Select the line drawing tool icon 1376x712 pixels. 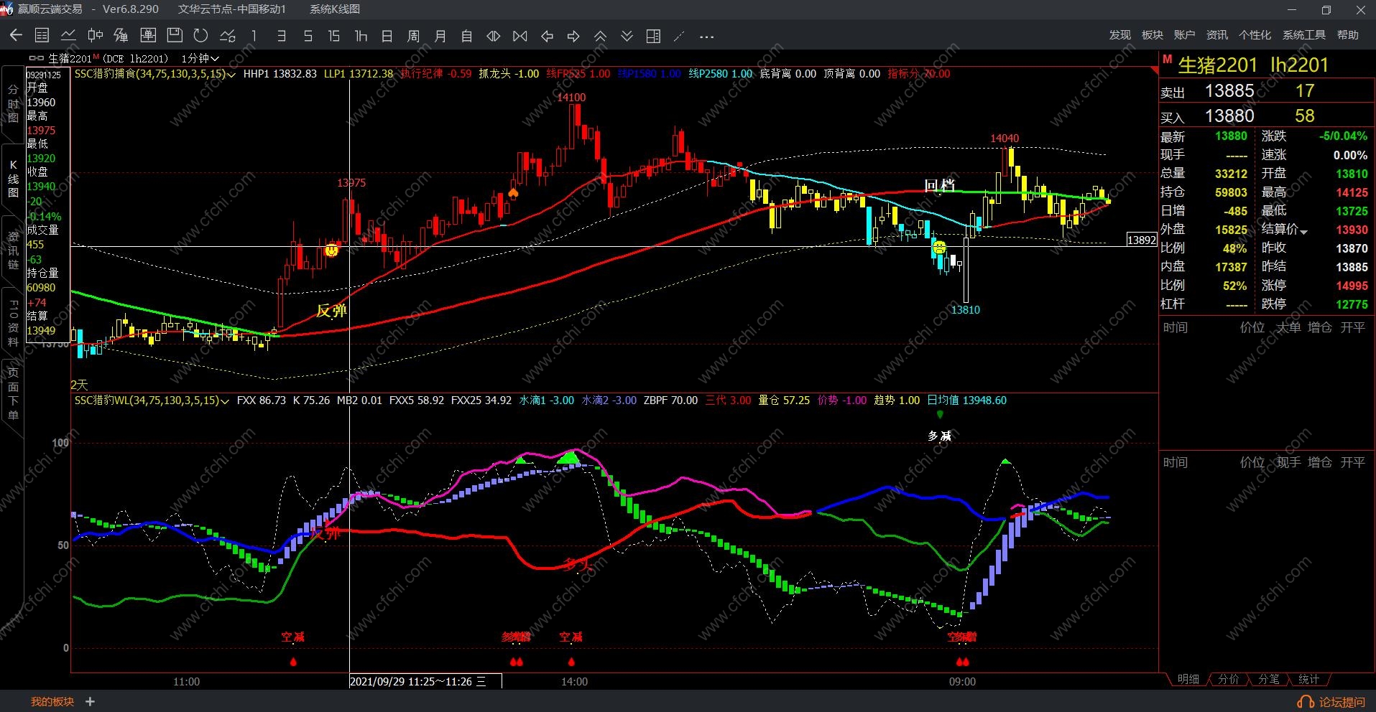pos(679,36)
